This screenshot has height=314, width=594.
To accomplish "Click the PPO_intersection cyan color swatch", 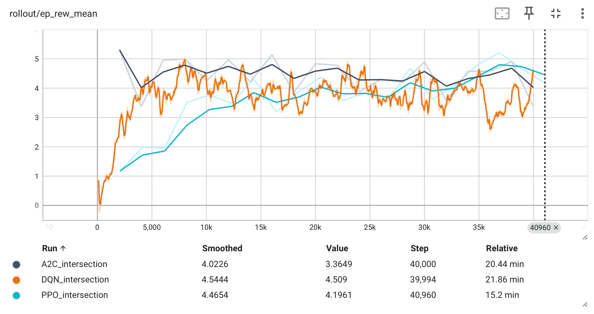I will (16, 296).
